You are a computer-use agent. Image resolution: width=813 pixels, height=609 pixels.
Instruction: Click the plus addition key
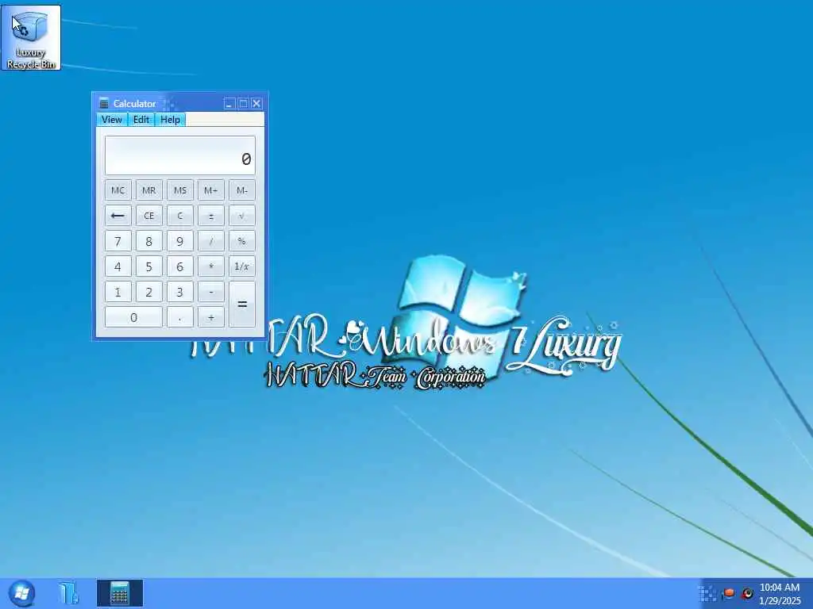(x=211, y=317)
